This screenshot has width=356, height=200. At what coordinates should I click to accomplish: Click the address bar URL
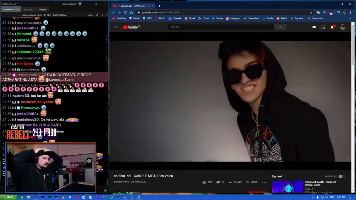(162, 12)
